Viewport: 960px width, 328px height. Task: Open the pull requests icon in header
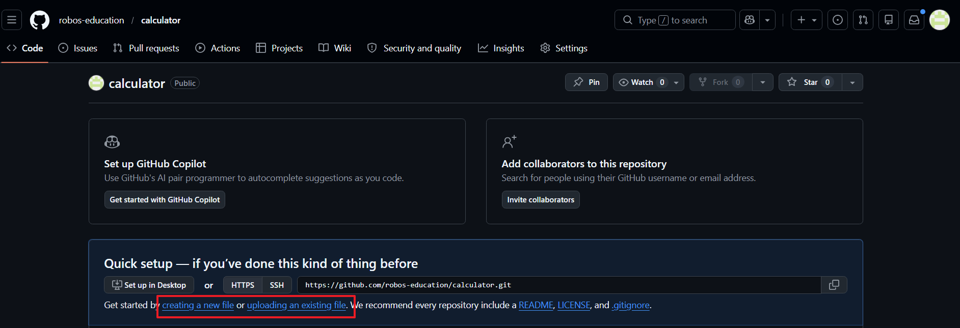(x=863, y=20)
